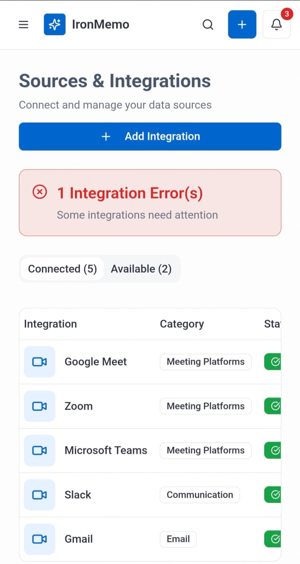Click Meeting Platforms tag for Google Meet
This screenshot has height=564, width=300.
click(x=205, y=362)
